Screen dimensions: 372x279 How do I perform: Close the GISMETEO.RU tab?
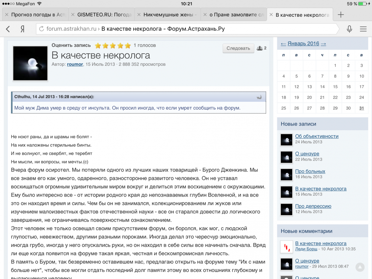point(73,15)
